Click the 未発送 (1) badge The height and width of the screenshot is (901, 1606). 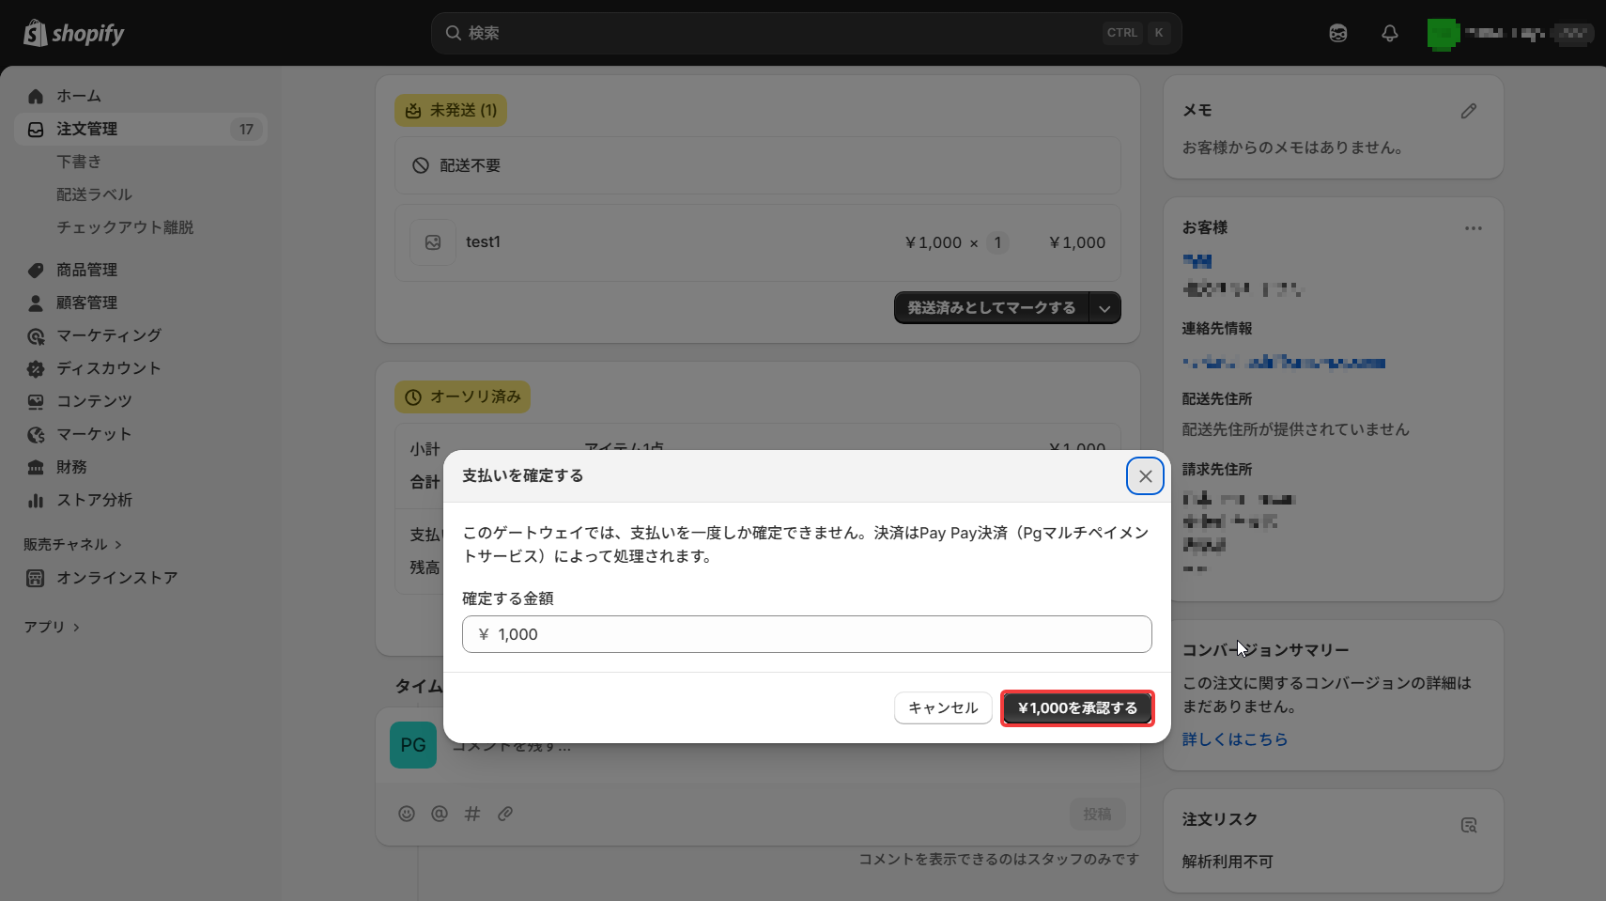(451, 110)
